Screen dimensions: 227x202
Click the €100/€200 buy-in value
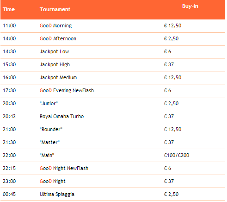(x=177, y=155)
